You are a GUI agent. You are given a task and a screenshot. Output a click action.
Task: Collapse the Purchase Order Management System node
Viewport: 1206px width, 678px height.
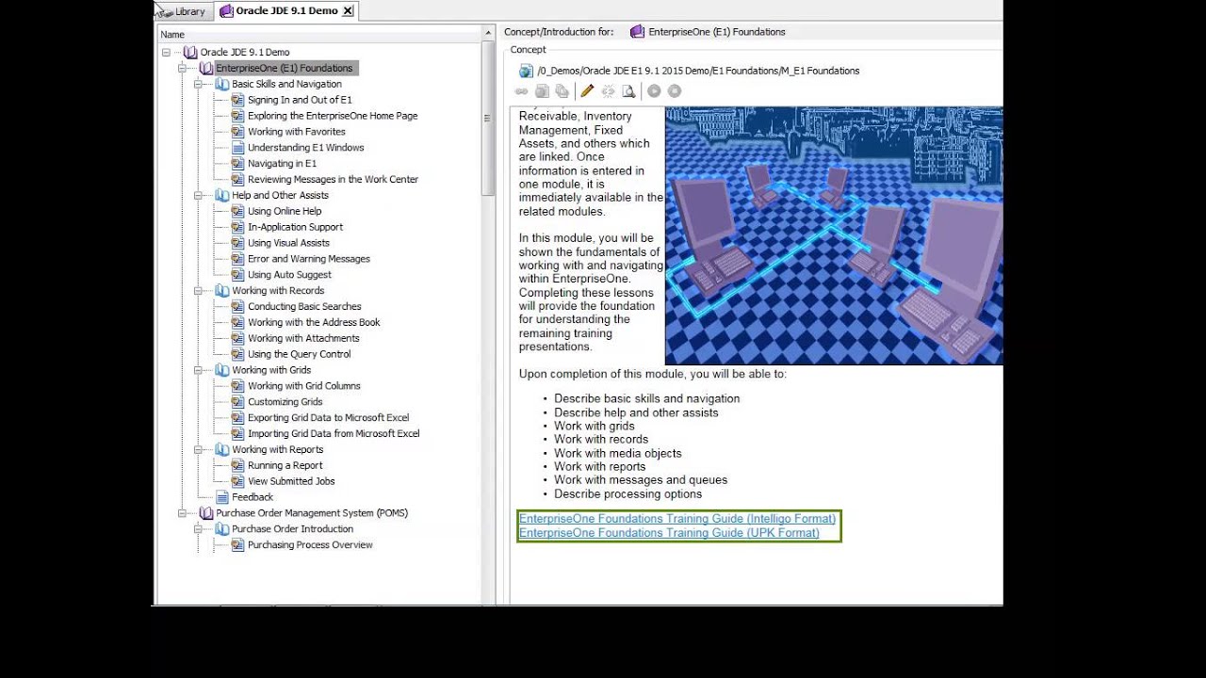pyautogui.click(x=182, y=513)
